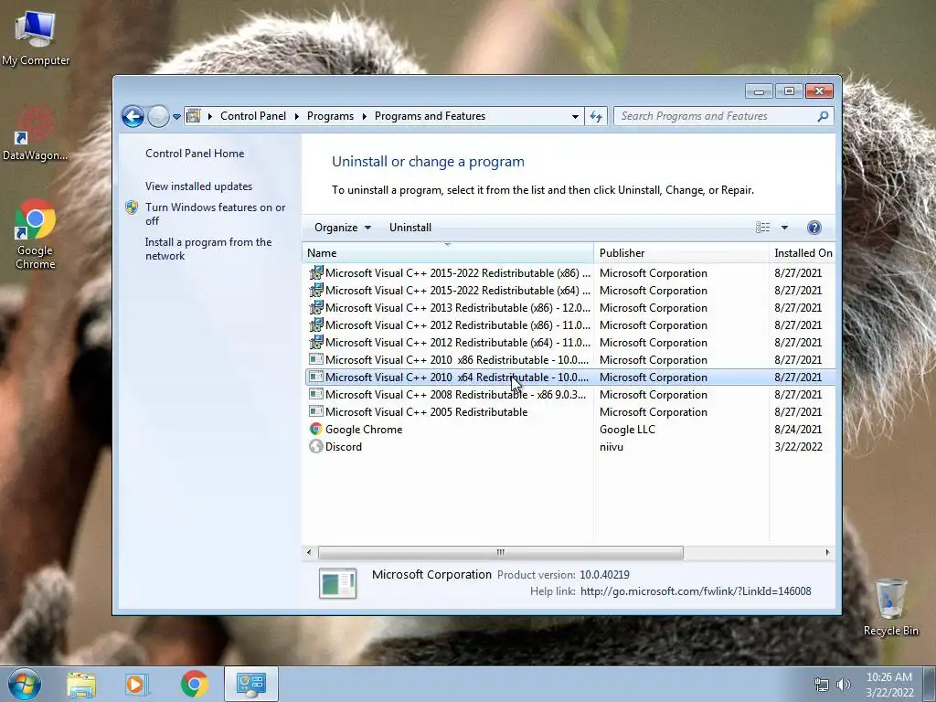The width and height of the screenshot is (936, 702).
Task: Click the horizontal scrollbar thumb
Action: coord(500,553)
